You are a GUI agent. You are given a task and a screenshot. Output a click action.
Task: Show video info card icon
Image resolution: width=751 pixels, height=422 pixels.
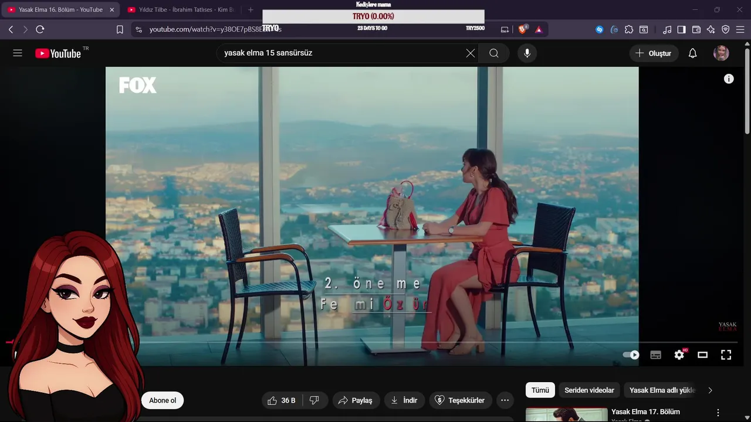click(729, 79)
